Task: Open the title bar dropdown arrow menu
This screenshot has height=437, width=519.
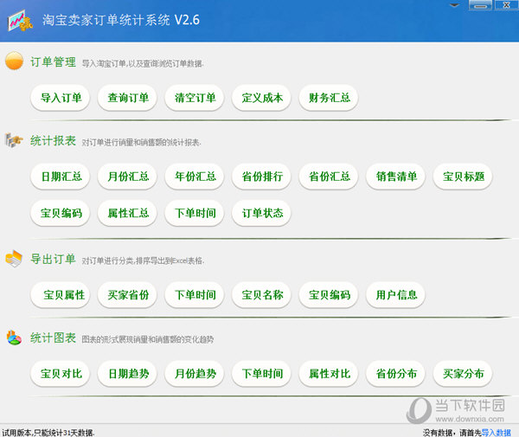Action: 454,5
